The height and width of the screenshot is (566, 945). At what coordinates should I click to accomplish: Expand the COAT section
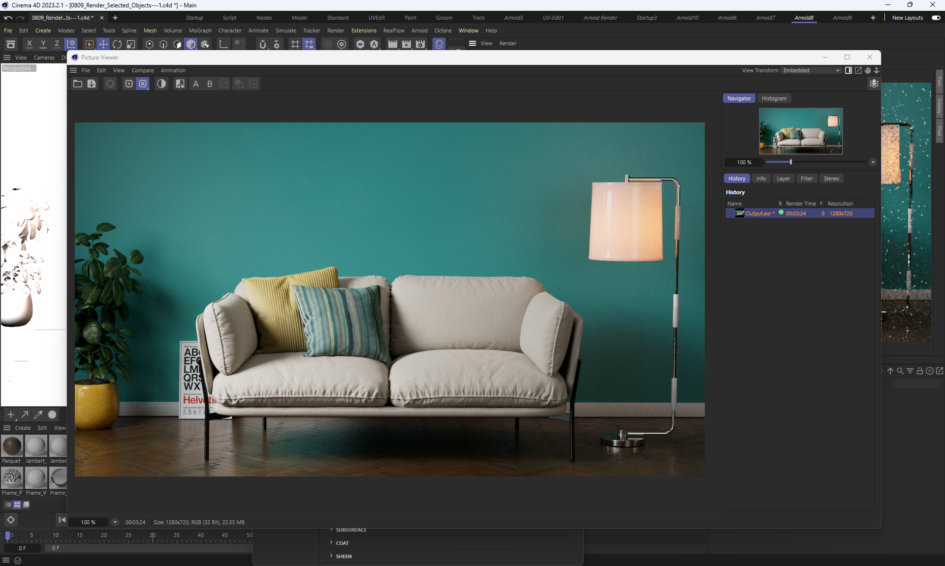(x=342, y=543)
